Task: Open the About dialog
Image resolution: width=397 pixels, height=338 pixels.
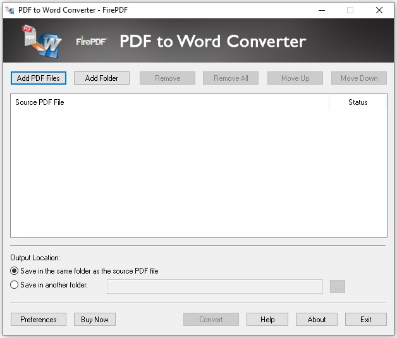Action: point(317,320)
